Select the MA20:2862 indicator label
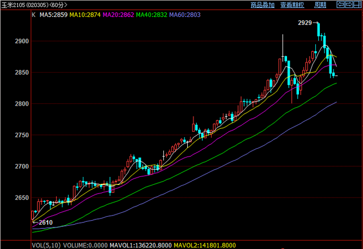Screen dimensions: 363x249 pyautogui.click(x=119, y=15)
